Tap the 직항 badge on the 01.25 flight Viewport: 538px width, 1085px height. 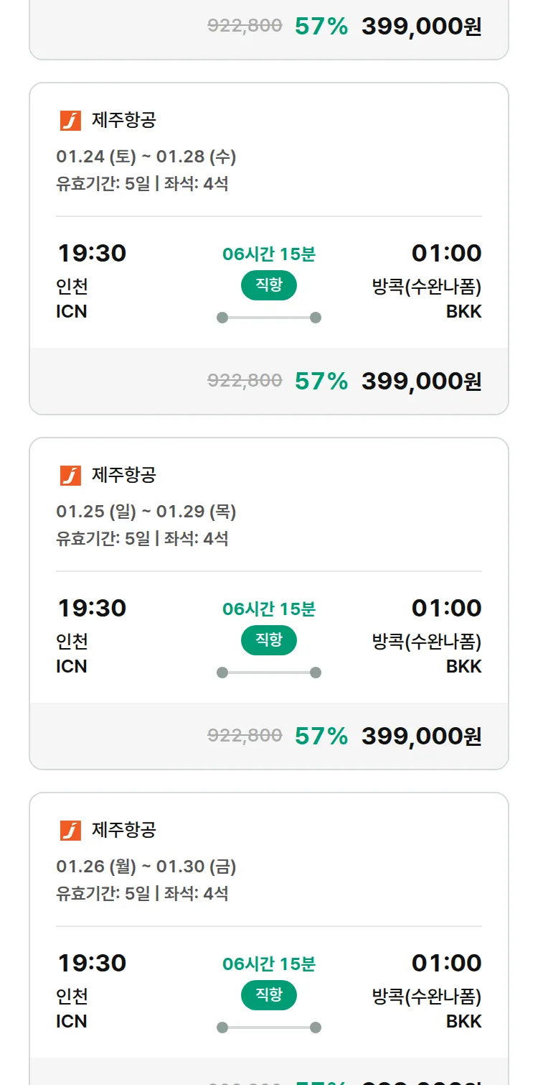tap(269, 640)
